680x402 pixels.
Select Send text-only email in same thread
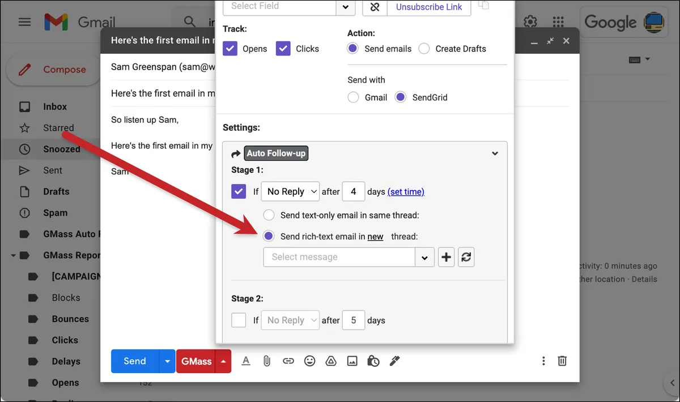(x=269, y=215)
